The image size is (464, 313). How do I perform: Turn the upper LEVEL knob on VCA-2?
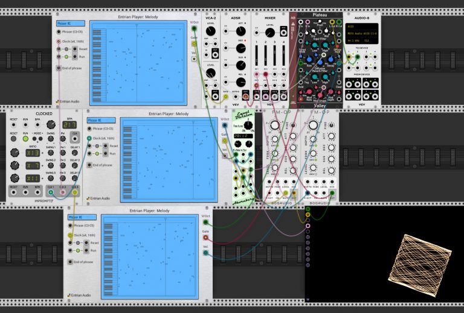(x=210, y=31)
